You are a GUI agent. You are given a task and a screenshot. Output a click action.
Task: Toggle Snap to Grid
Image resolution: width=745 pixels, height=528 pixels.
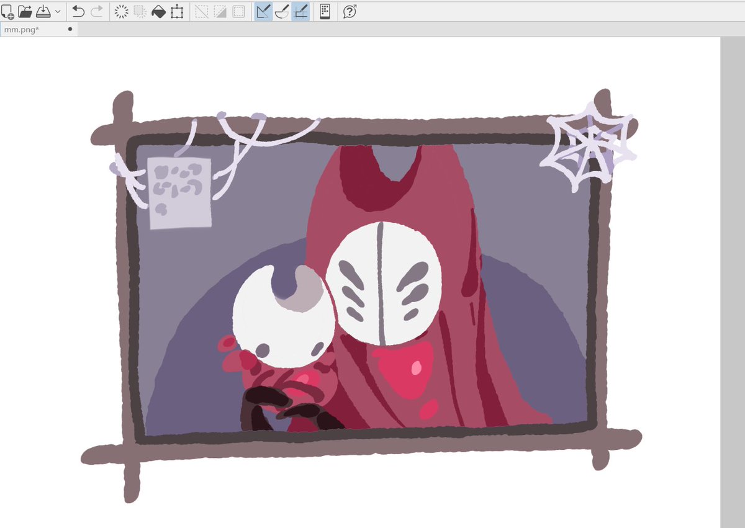pyautogui.click(x=300, y=11)
